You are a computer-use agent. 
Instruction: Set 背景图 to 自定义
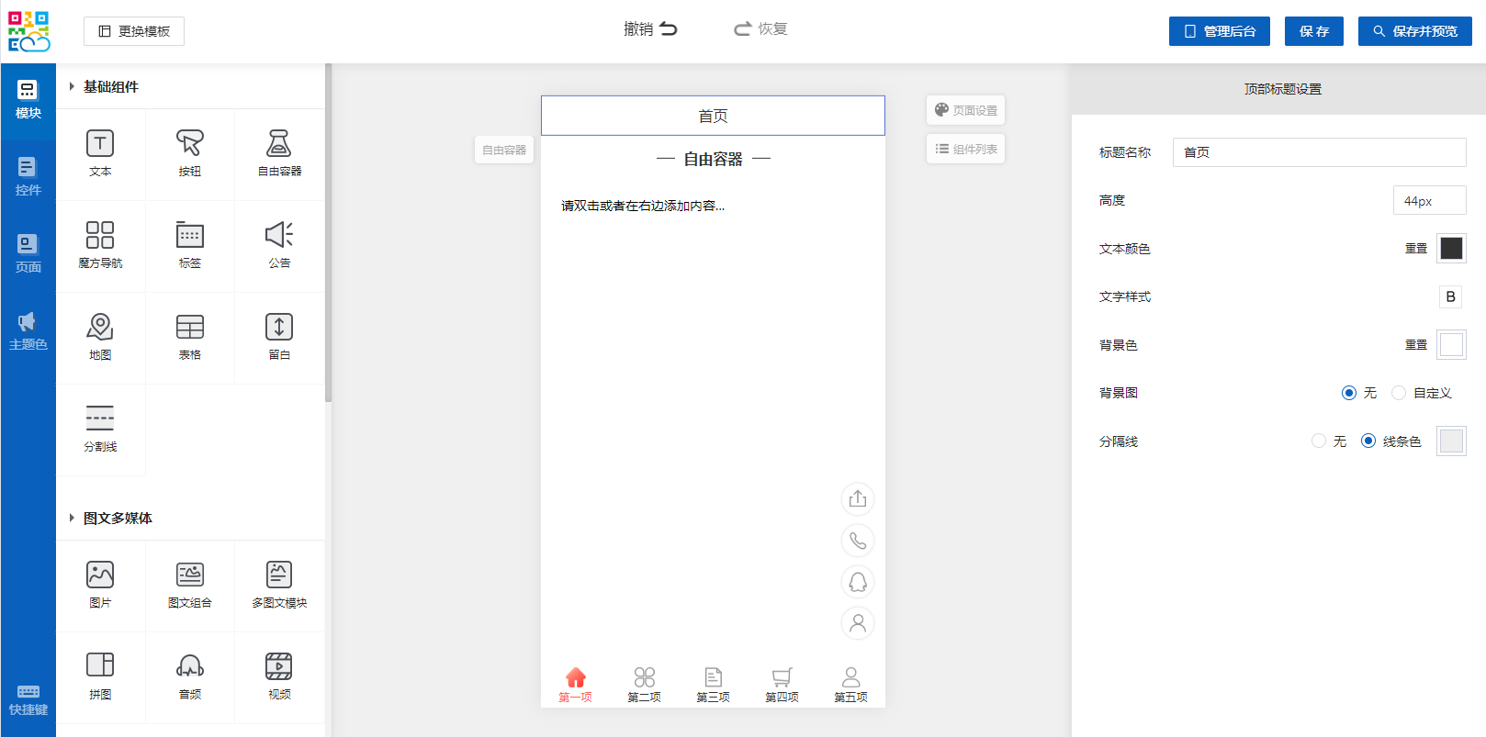click(x=1399, y=393)
